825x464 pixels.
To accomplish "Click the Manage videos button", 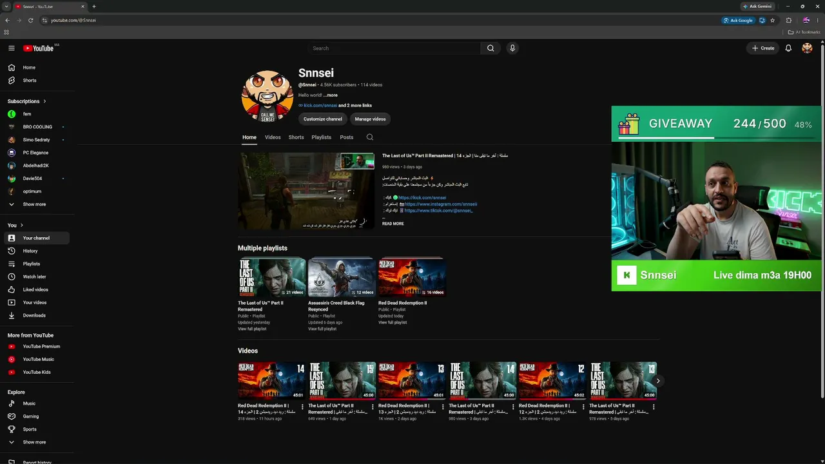I will [370, 119].
